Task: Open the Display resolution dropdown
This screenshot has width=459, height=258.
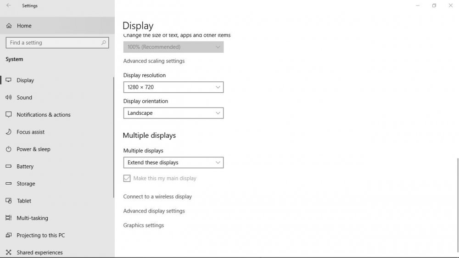Action: [x=173, y=87]
